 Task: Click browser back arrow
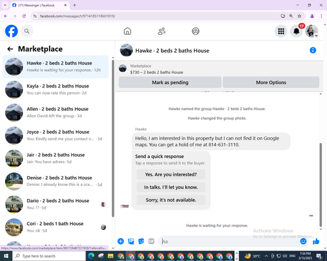tap(6, 16)
